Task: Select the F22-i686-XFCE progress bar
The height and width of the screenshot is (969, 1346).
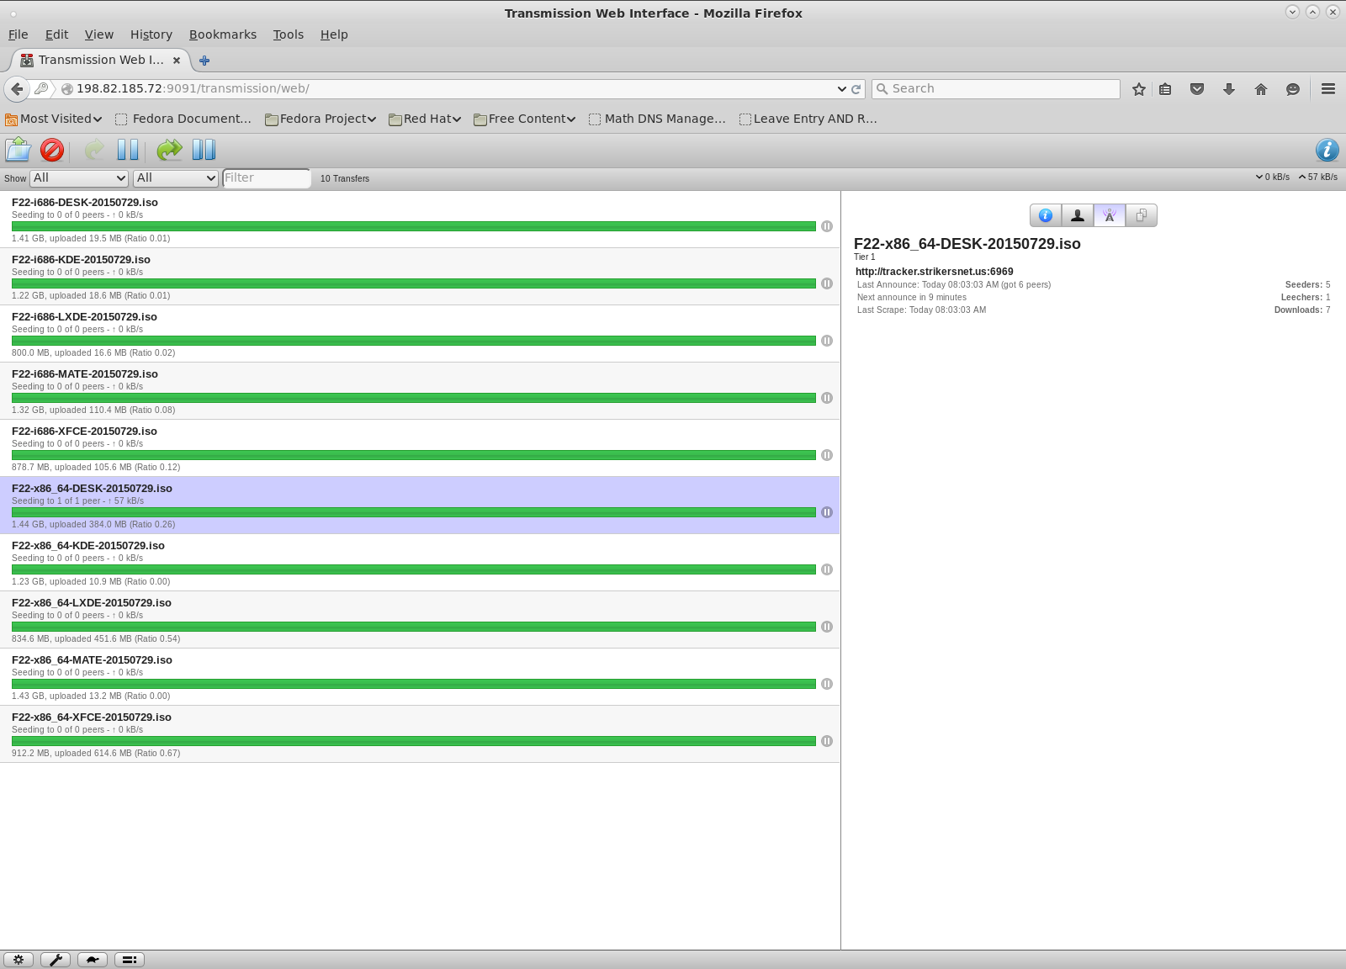Action: pyautogui.click(x=414, y=455)
